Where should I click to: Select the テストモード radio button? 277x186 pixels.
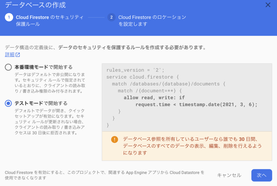[x=8, y=103]
